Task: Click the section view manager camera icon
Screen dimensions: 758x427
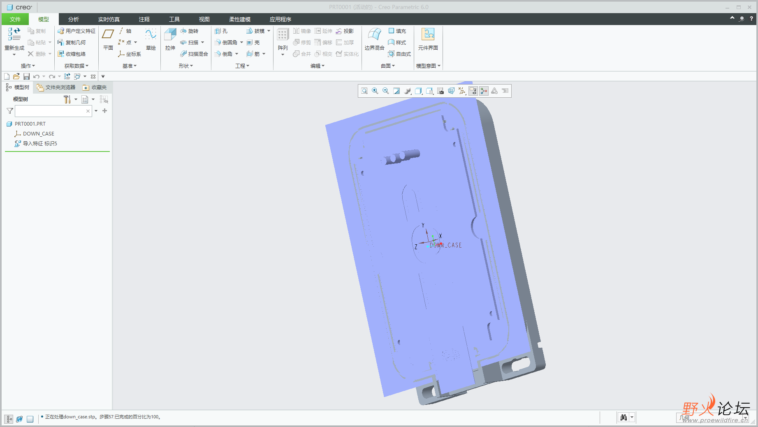Action: pos(440,91)
